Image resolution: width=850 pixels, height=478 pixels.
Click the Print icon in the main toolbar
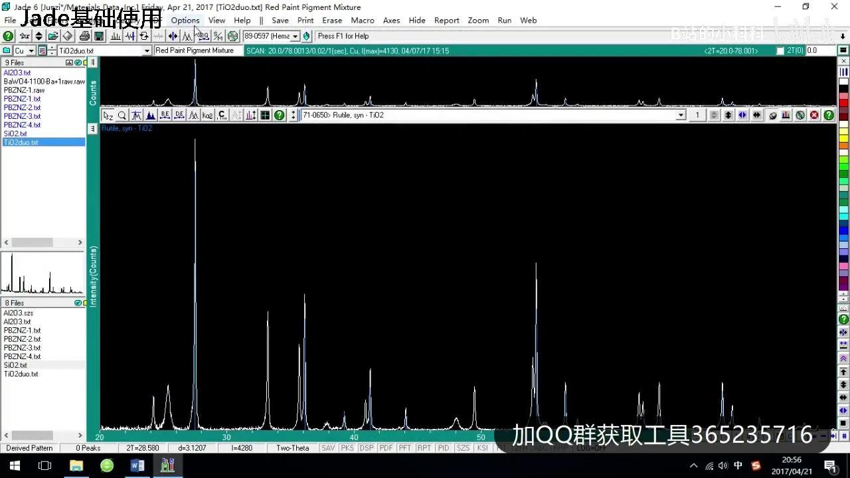pyautogui.click(x=84, y=36)
